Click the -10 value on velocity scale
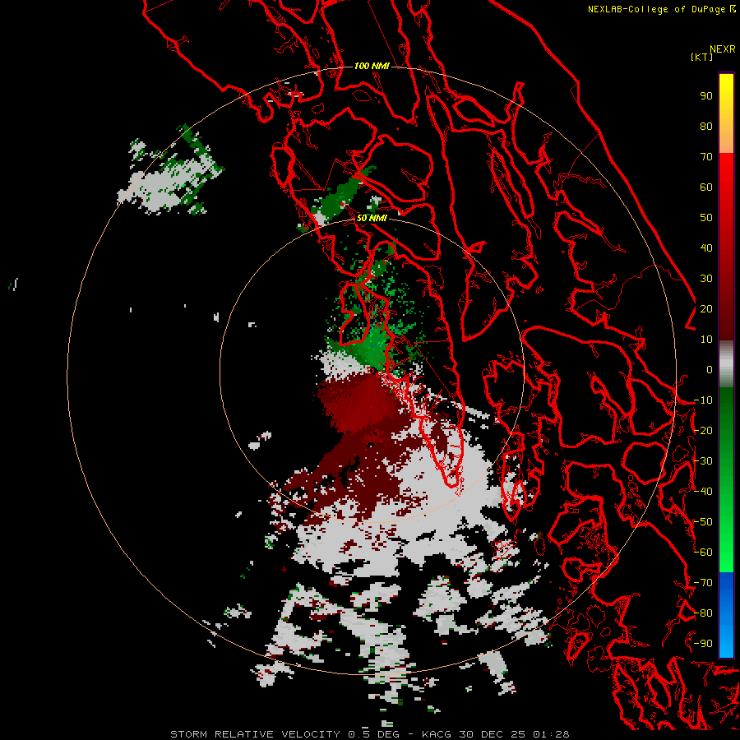Screen dimensions: 740x740 click(703, 400)
